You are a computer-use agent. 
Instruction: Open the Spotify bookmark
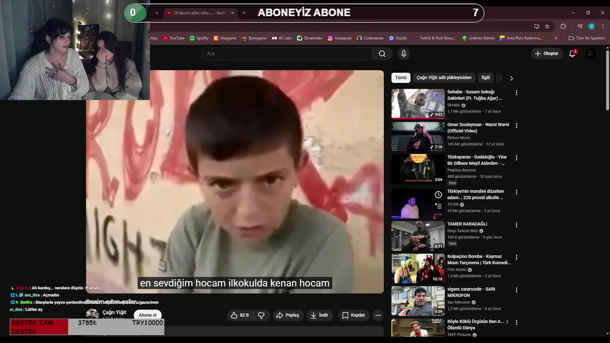[x=199, y=38]
